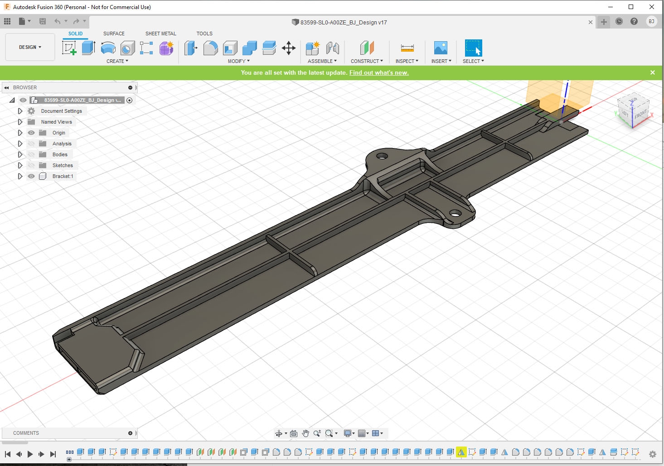Jump to timeline end
The height and width of the screenshot is (466, 664).
point(53,454)
